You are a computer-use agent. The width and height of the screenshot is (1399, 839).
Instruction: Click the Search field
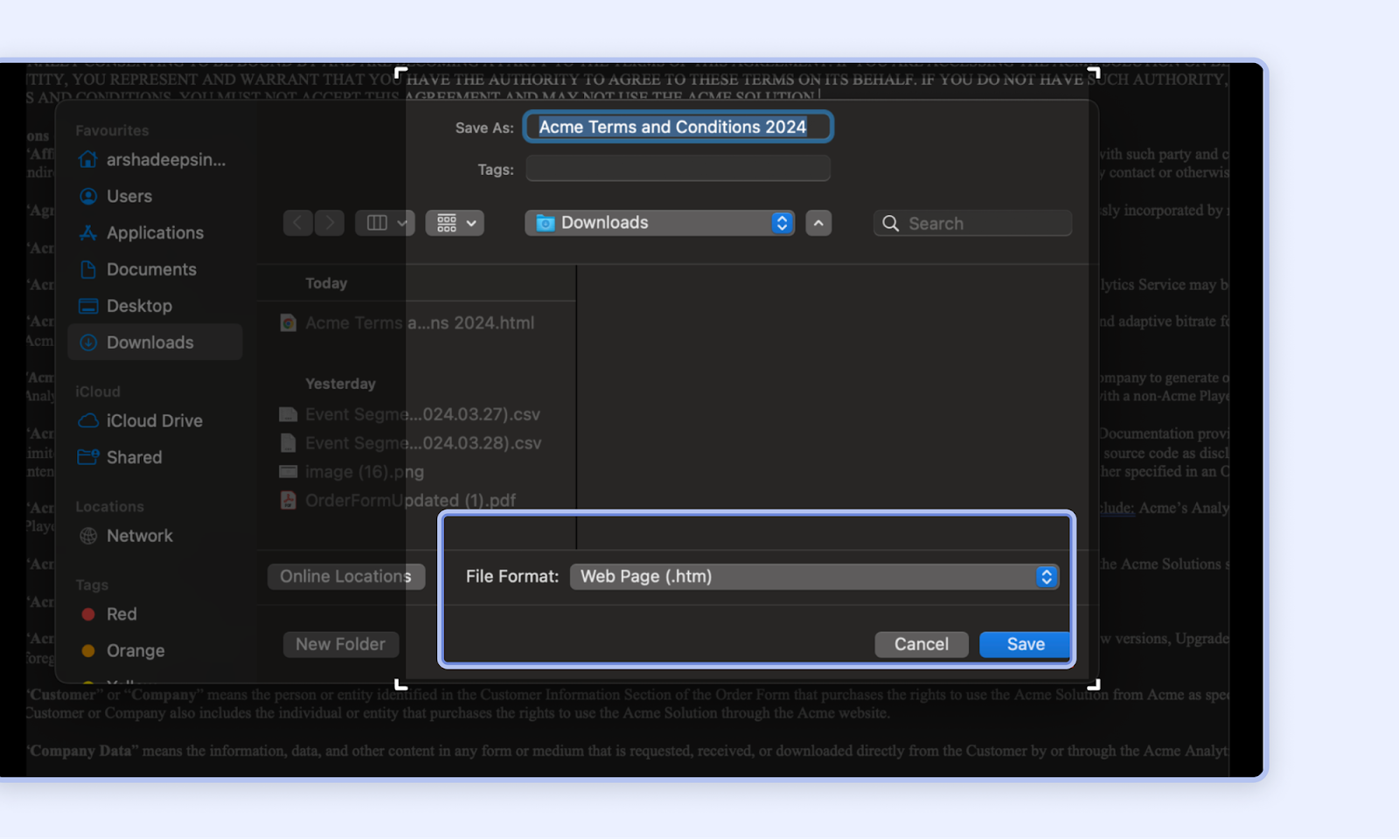(x=972, y=223)
